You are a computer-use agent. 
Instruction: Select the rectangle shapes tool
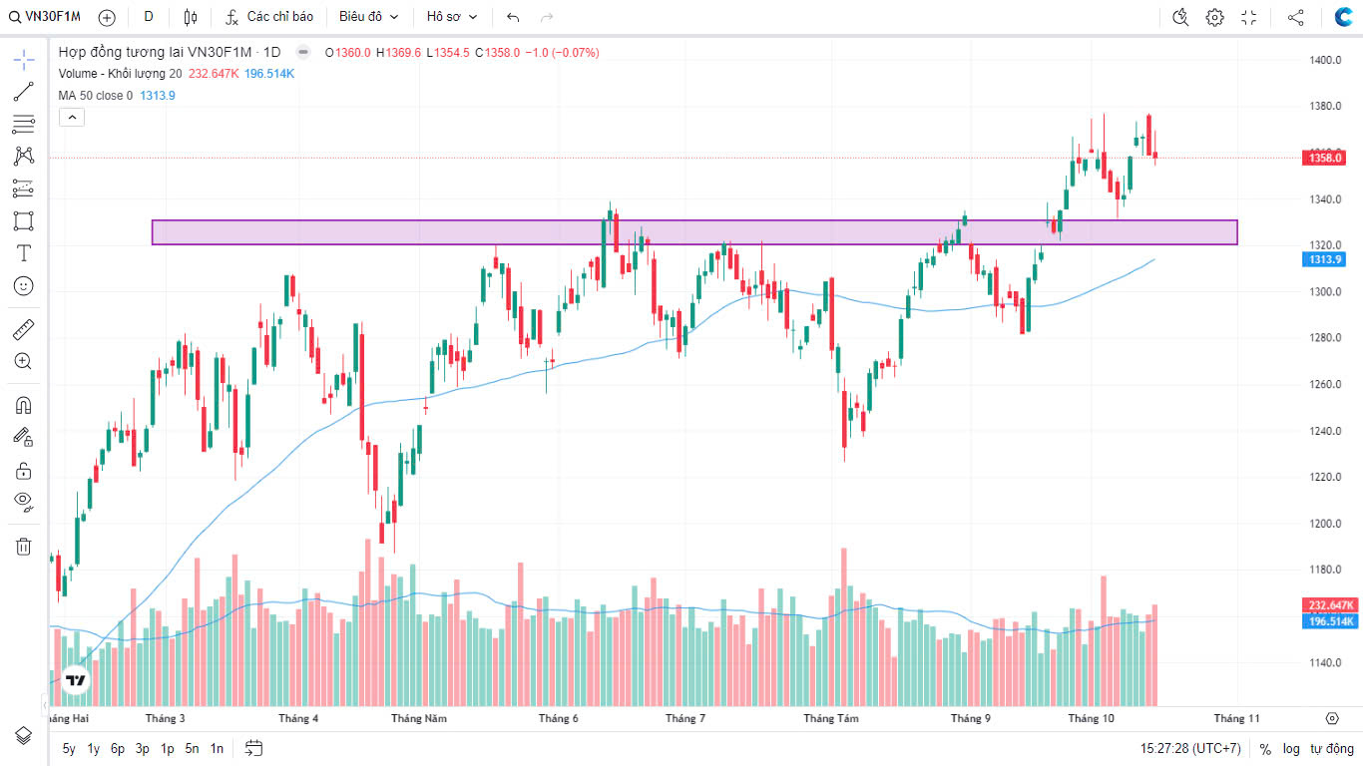pyautogui.click(x=24, y=220)
